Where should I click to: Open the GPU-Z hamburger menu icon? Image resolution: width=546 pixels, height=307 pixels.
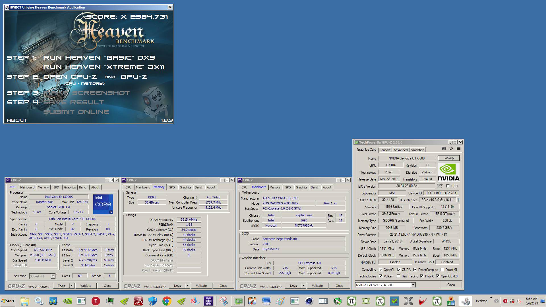pos(458,148)
